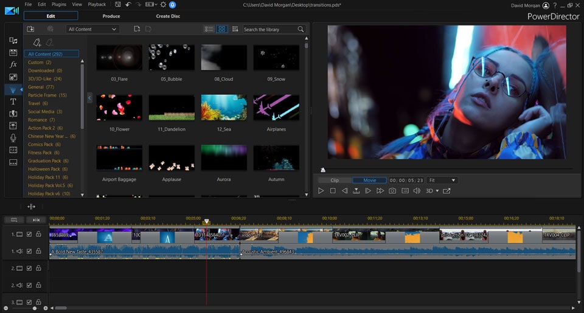Open the Title Room (T icon)
Viewport: 584px width, 313px height.
[x=13, y=101]
